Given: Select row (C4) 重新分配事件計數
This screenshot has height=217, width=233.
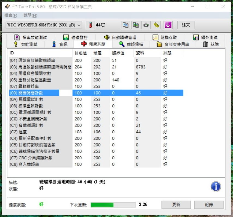Looking at the screenshot, I should tap(96, 138).
